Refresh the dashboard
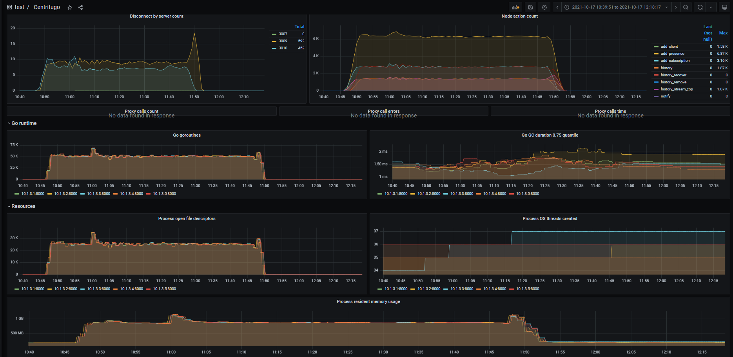 [700, 7]
